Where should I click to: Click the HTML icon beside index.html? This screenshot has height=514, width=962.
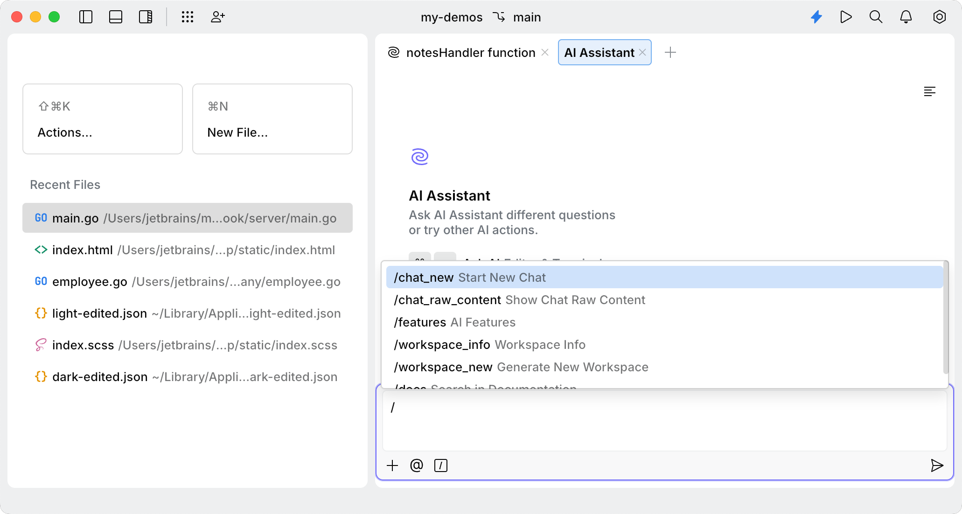[41, 250]
